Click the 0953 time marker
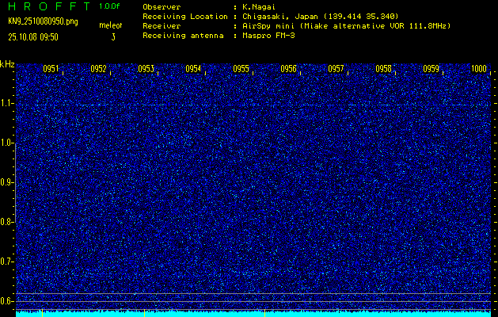The height and width of the screenshot is (317, 498). [146, 70]
